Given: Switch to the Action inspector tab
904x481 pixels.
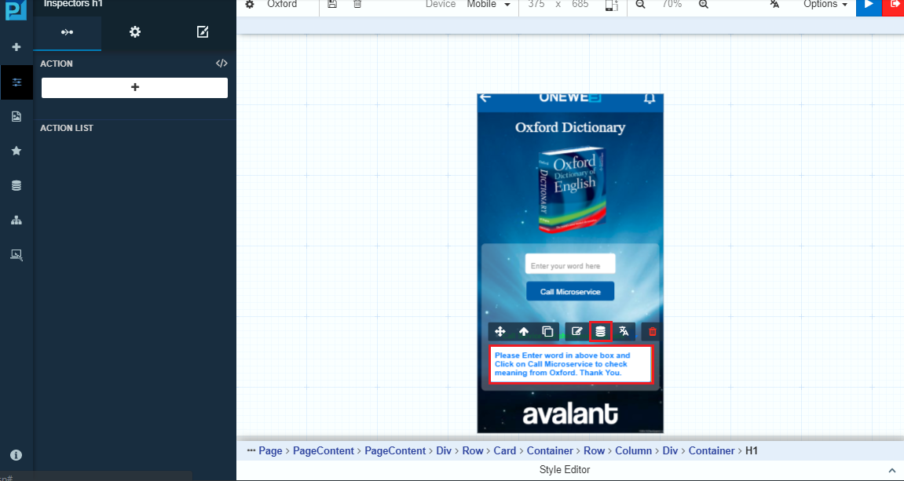Looking at the screenshot, I should click(x=68, y=32).
